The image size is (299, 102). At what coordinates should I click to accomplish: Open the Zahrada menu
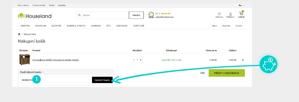96,26
